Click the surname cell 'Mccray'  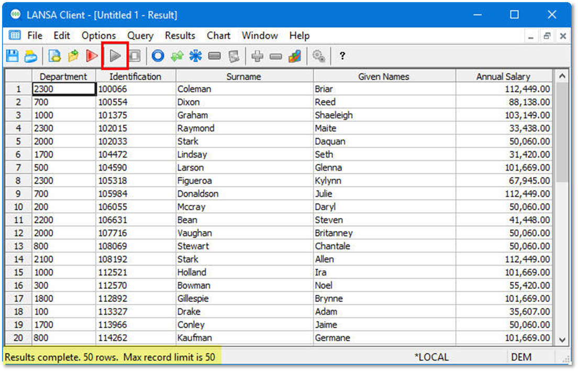point(245,207)
